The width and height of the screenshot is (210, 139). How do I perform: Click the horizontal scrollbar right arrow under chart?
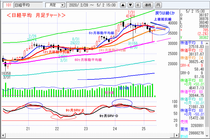point(177,135)
